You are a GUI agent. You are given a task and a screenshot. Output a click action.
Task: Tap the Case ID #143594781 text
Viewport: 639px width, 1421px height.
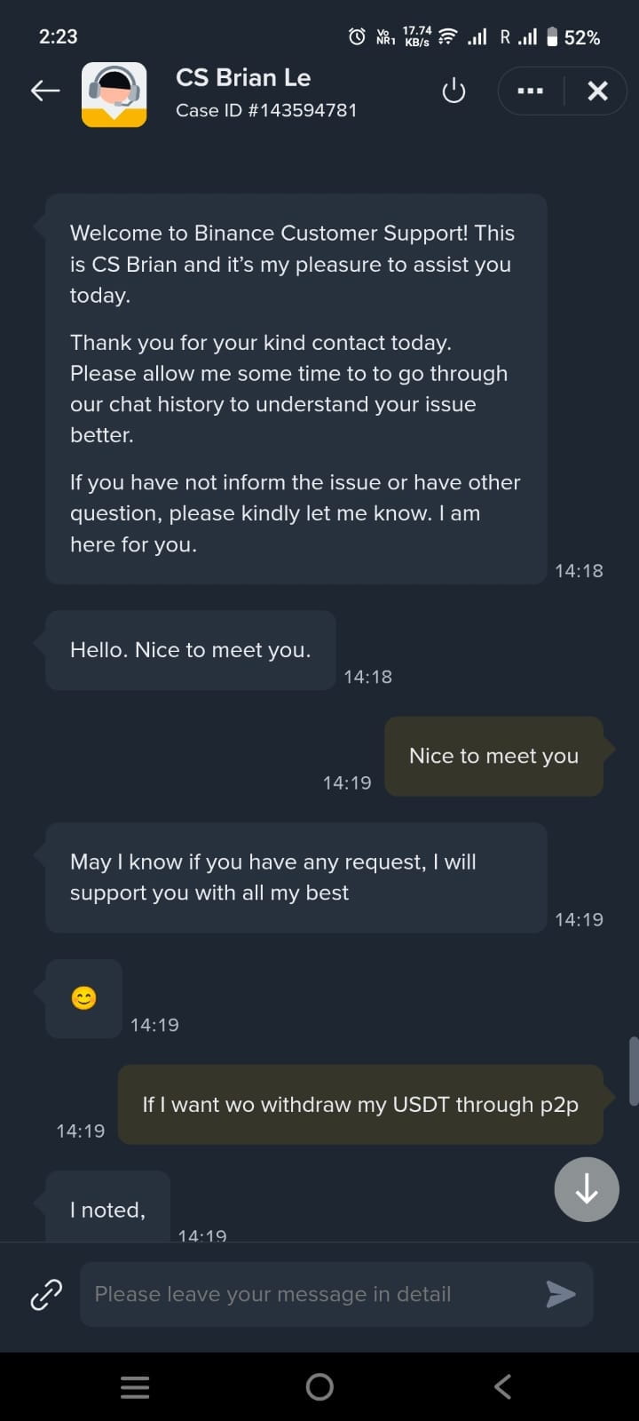coord(266,110)
